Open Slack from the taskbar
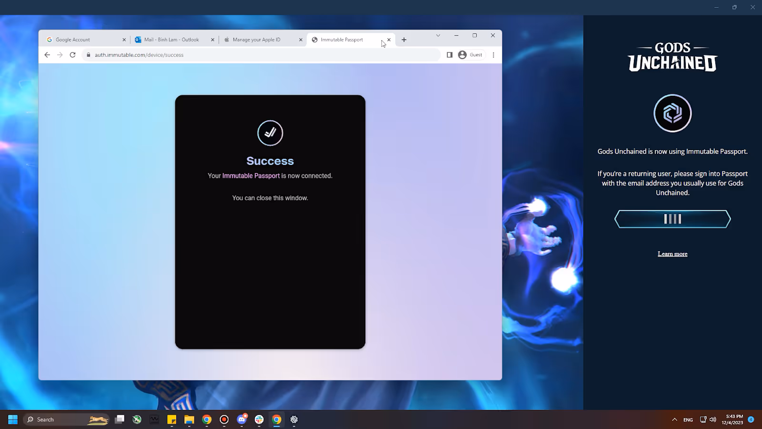Image resolution: width=762 pixels, height=429 pixels. click(259, 419)
